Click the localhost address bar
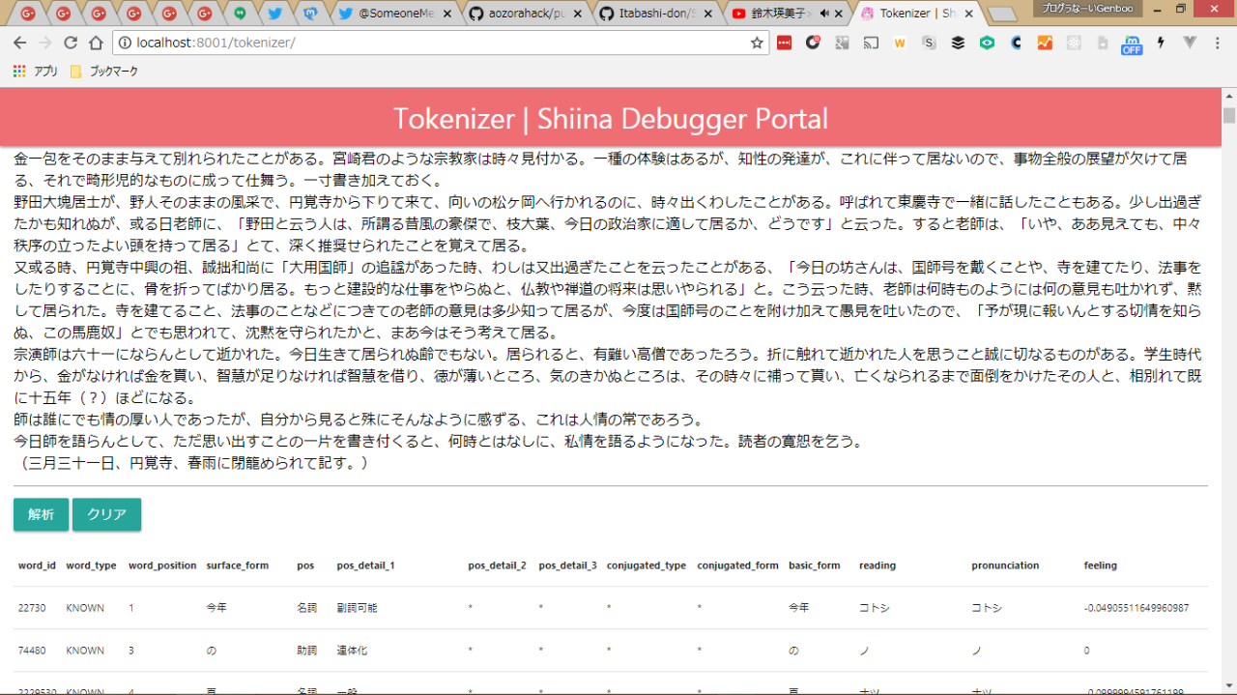Viewport: 1237px width, 695px height. point(435,43)
